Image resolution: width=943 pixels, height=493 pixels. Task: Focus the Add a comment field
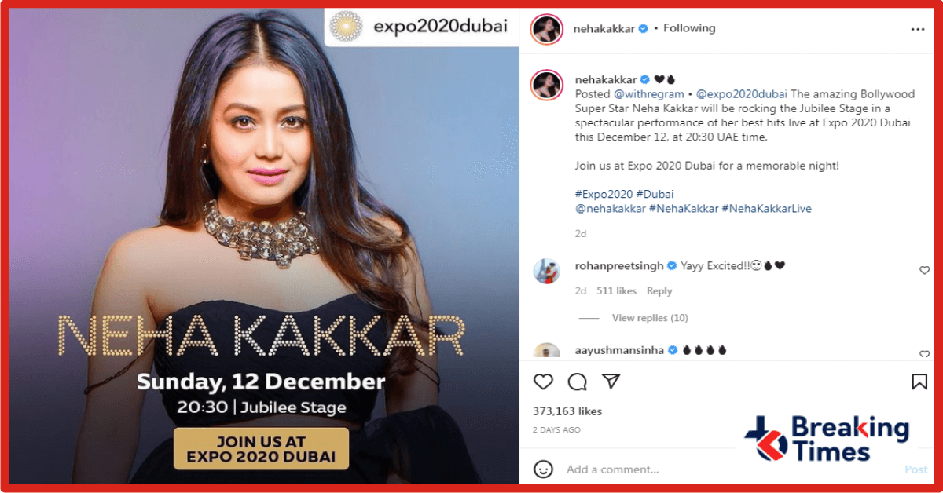731,469
